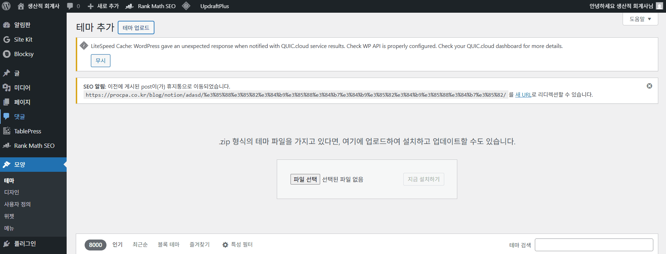Click the 무시 dismiss button

pyautogui.click(x=100, y=61)
